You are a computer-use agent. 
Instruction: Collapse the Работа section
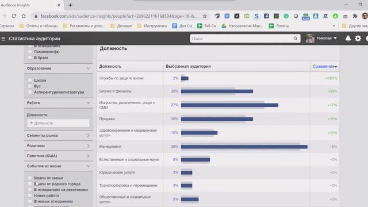[88, 103]
